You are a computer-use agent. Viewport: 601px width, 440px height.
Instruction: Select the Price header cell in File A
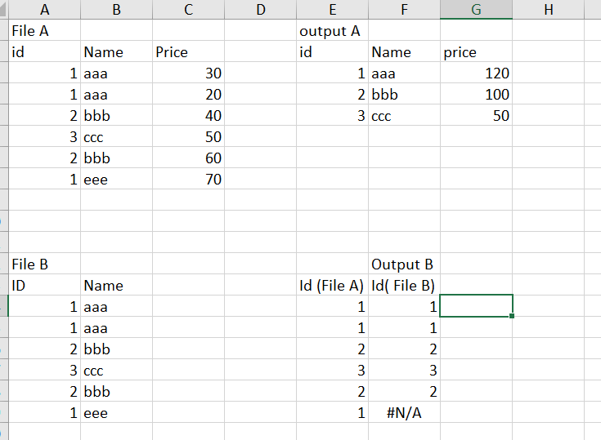[x=188, y=52]
